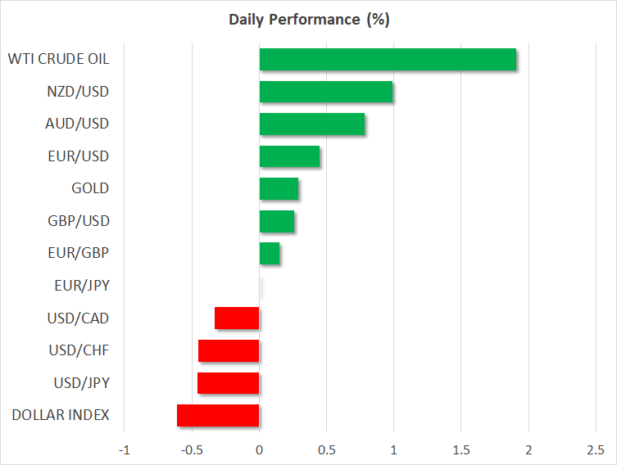Screen dimensions: 617x465
Task: Select the EUR/USD bar
Action: tap(289, 156)
